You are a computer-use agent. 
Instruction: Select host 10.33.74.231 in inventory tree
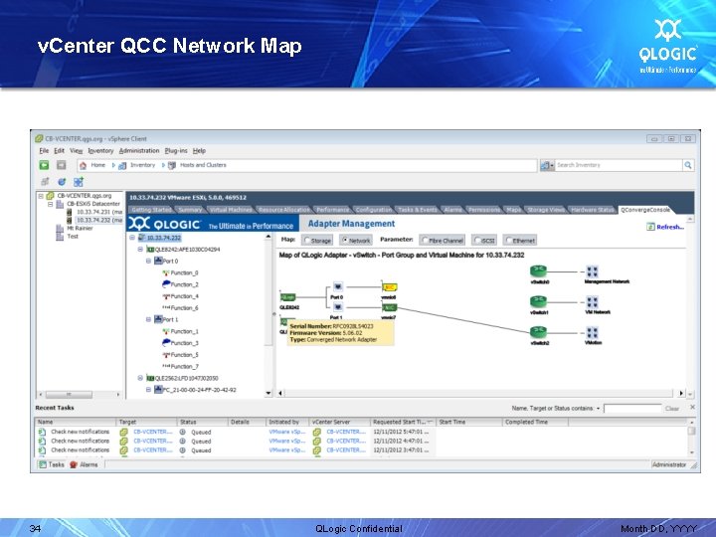coord(98,212)
